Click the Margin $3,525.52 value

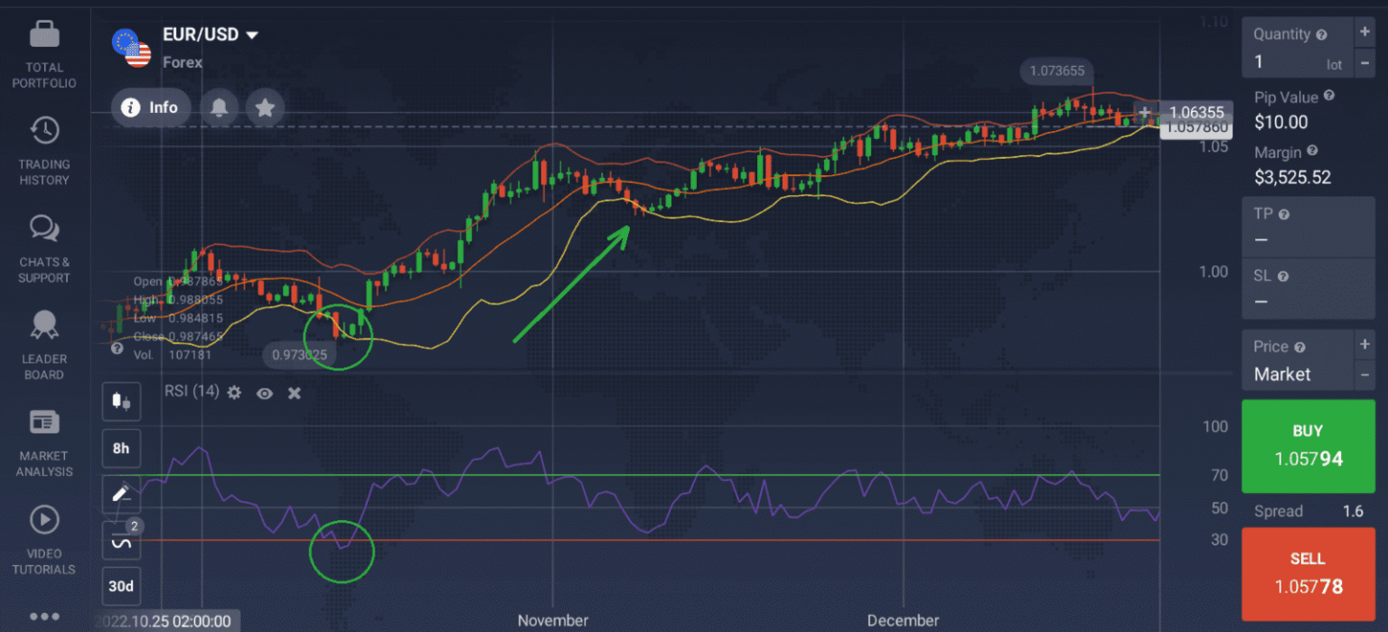[x=1292, y=177]
